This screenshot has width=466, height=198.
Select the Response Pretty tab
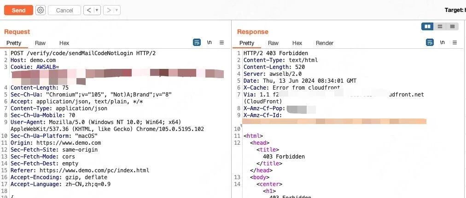pyautogui.click(x=247, y=43)
